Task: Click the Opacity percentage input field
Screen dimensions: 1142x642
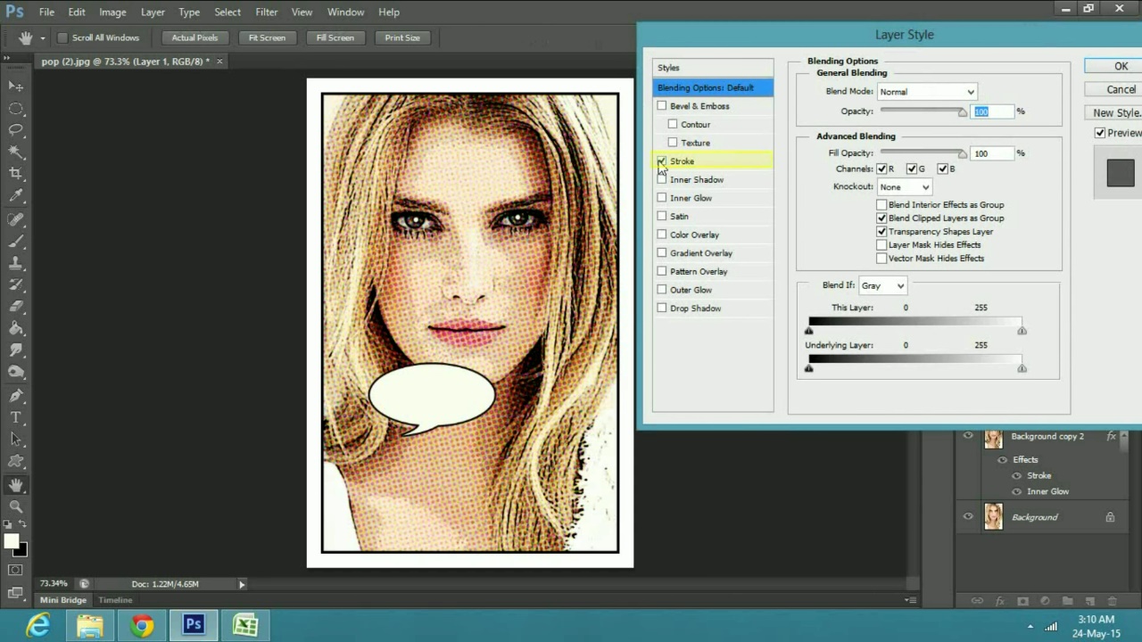Action: (x=992, y=111)
